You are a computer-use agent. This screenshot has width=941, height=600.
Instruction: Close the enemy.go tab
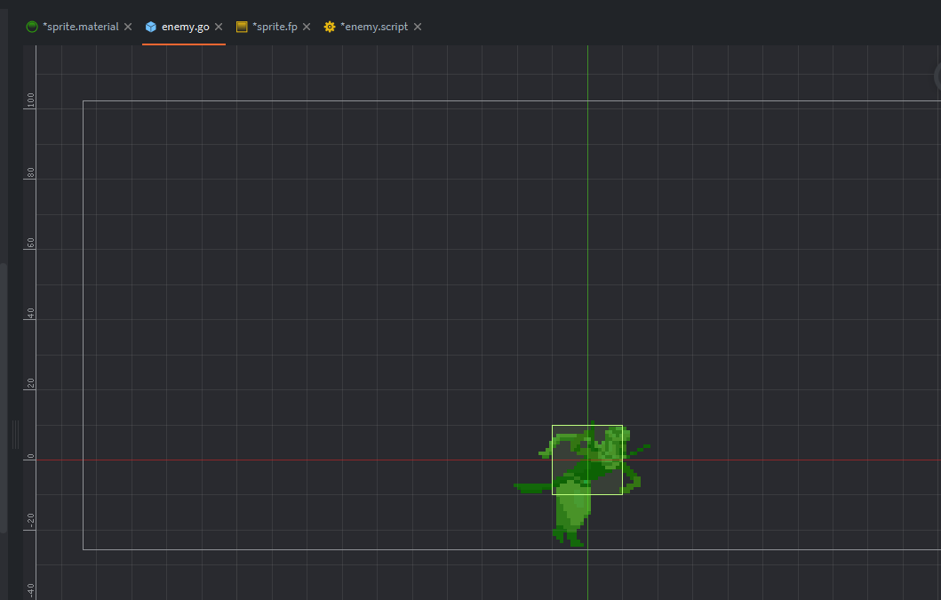coord(219,27)
